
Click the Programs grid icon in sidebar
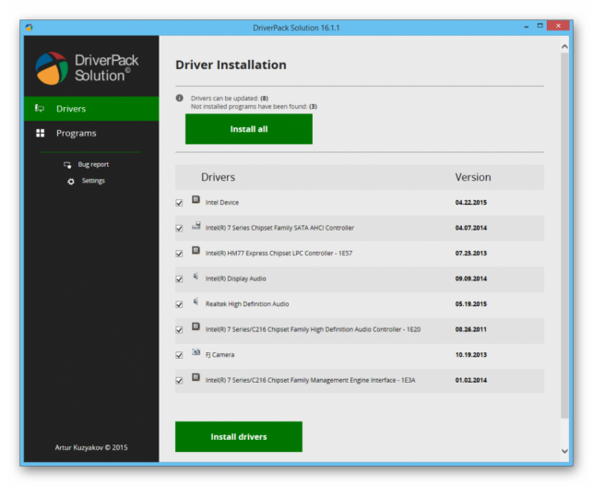pyautogui.click(x=40, y=133)
